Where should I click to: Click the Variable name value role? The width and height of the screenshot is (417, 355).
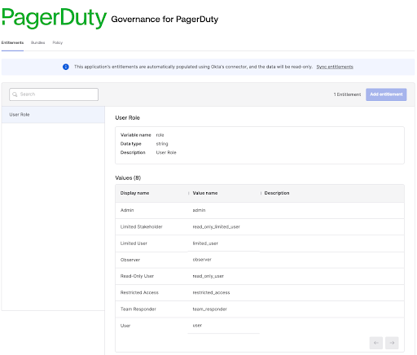point(160,135)
